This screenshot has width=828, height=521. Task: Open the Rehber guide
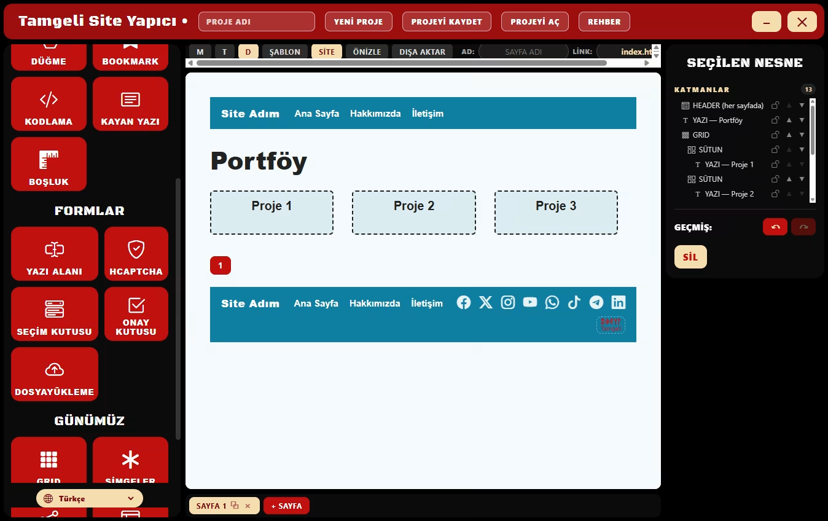click(604, 22)
